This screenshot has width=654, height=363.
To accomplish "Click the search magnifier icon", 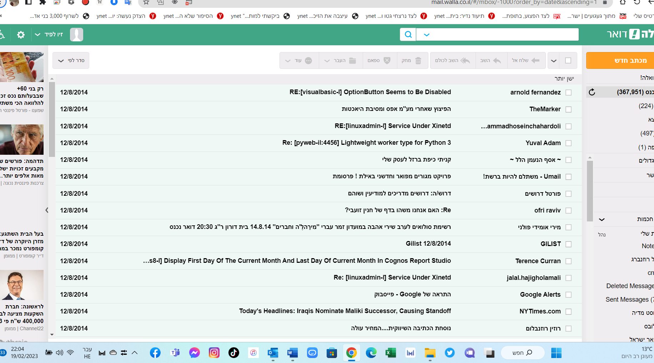I will (408, 35).
